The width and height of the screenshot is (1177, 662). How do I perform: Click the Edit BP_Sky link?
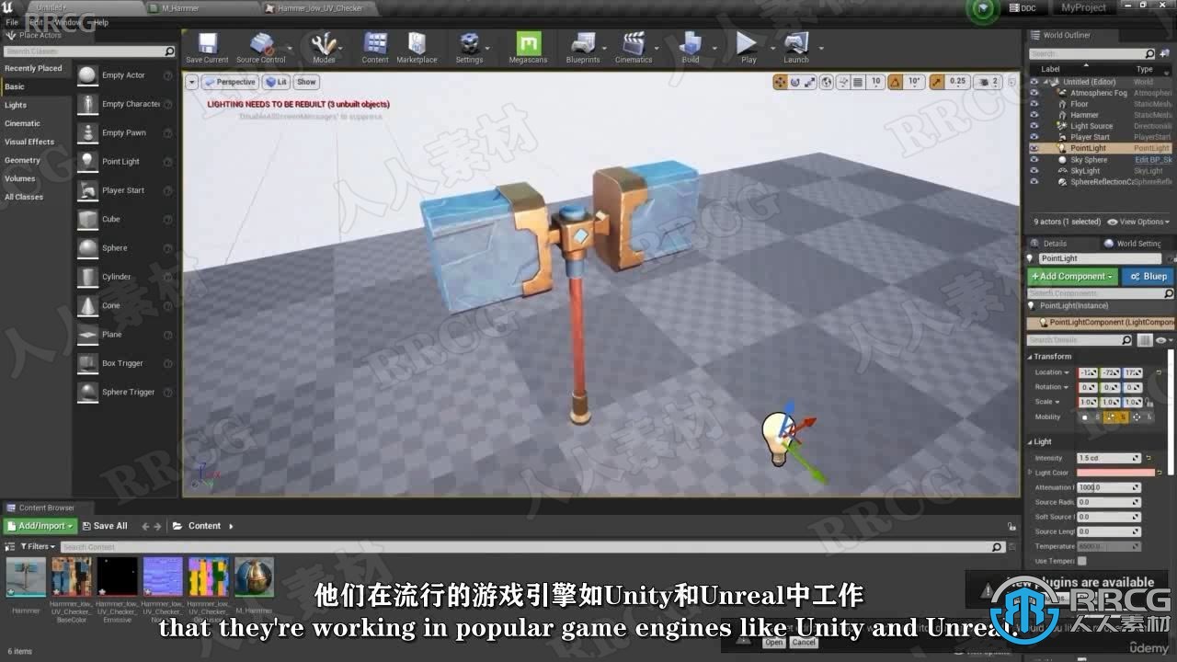pyautogui.click(x=1153, y=160)
